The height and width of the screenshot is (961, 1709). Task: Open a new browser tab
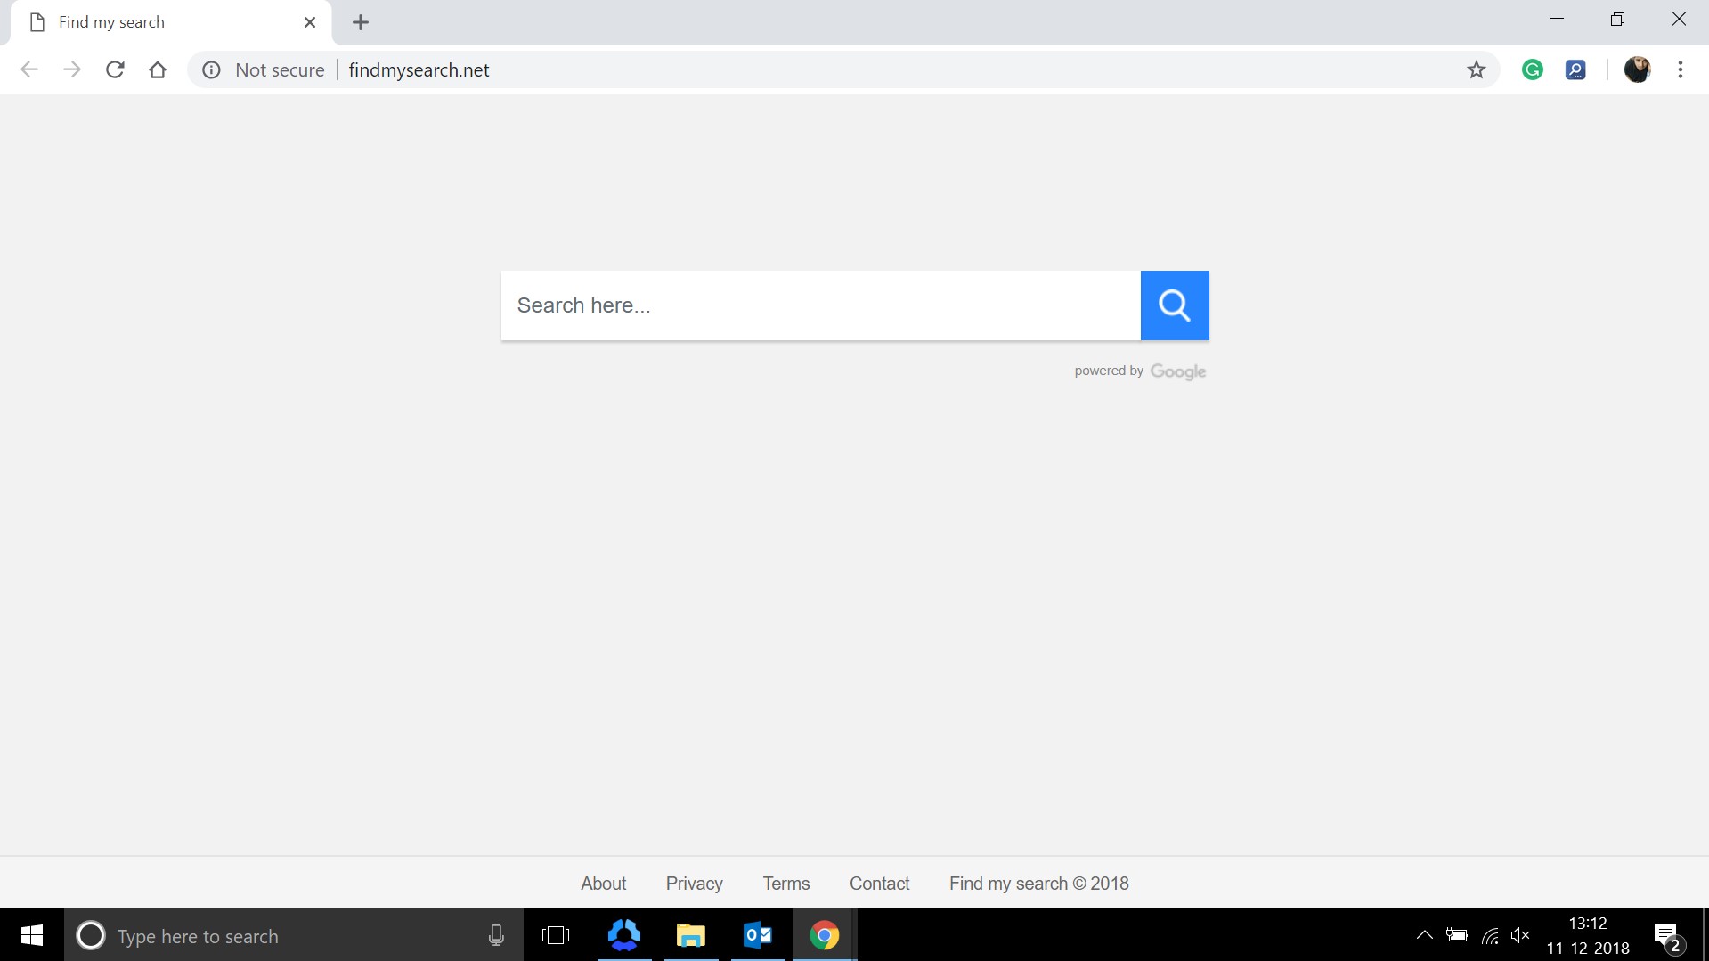(360, 22)
